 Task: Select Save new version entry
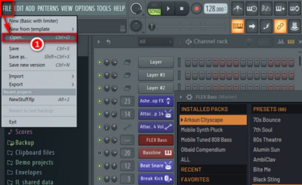pyautogui.click(x=39, y=65)
